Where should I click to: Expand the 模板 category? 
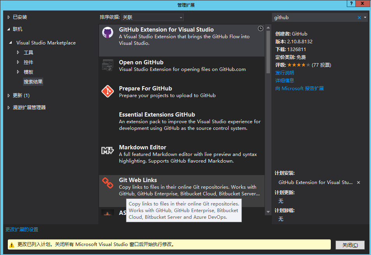[x=18, y=72]
